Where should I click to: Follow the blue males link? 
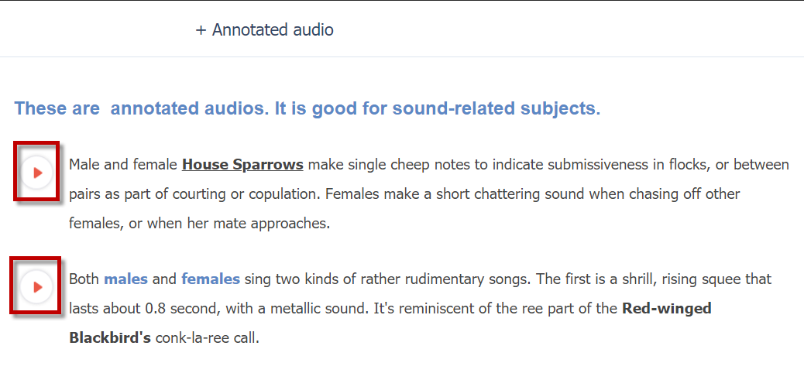click(x=125, y=279)
